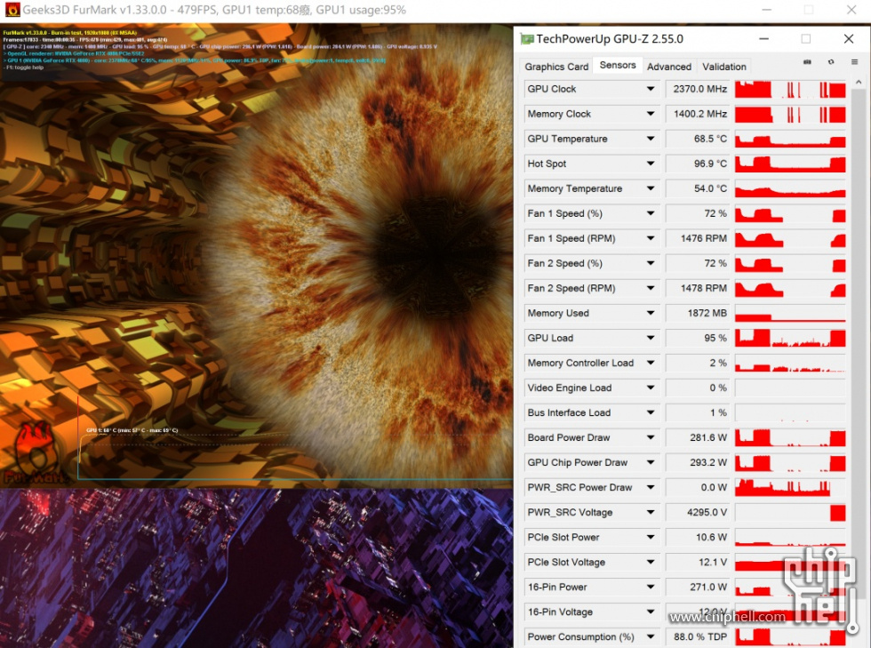Click the FurMark icon in its title bar
The height and width of the screenshot is (648, 871).
[x=12, y=10]
